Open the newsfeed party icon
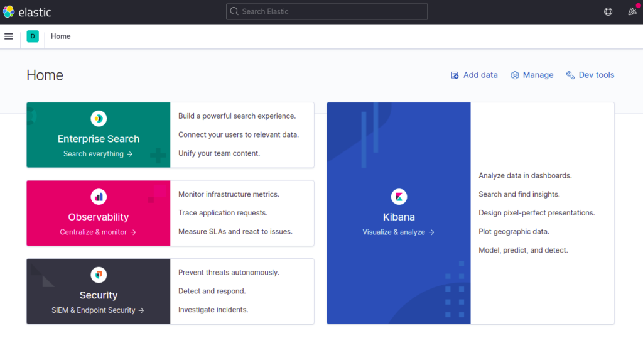The height and width of the screenshot is (338, 643). pyautogui.click(x=632, y=11)
